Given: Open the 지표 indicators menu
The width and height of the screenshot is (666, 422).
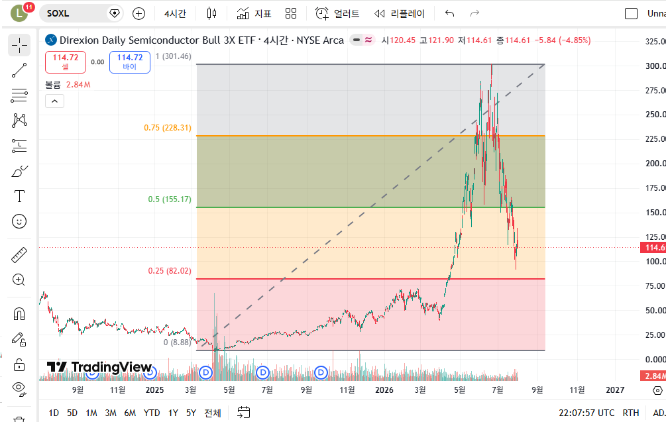Looking at the screenshot, I should point(254,14).
